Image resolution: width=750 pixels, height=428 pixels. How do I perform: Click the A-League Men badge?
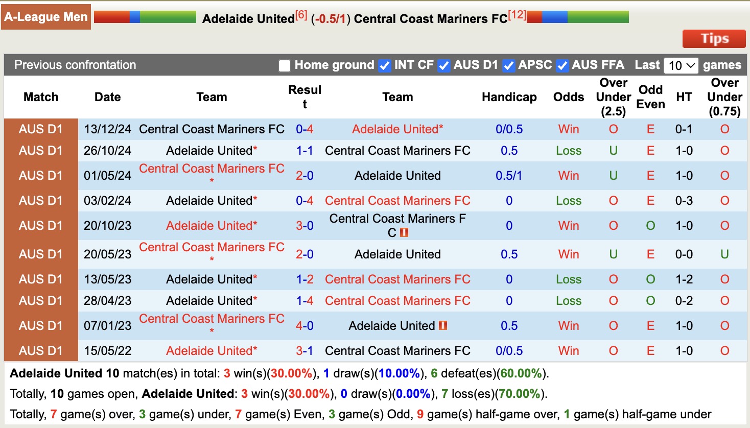click(46, 16)
